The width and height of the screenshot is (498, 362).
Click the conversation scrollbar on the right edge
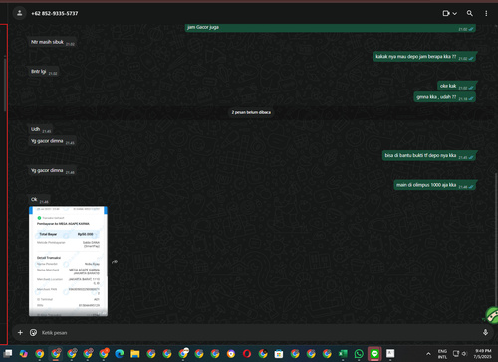click(x=496, y=239)
